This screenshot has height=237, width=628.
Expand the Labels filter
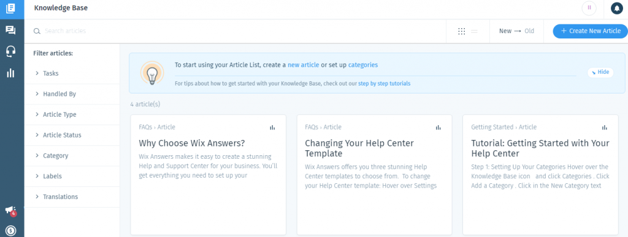72,176
